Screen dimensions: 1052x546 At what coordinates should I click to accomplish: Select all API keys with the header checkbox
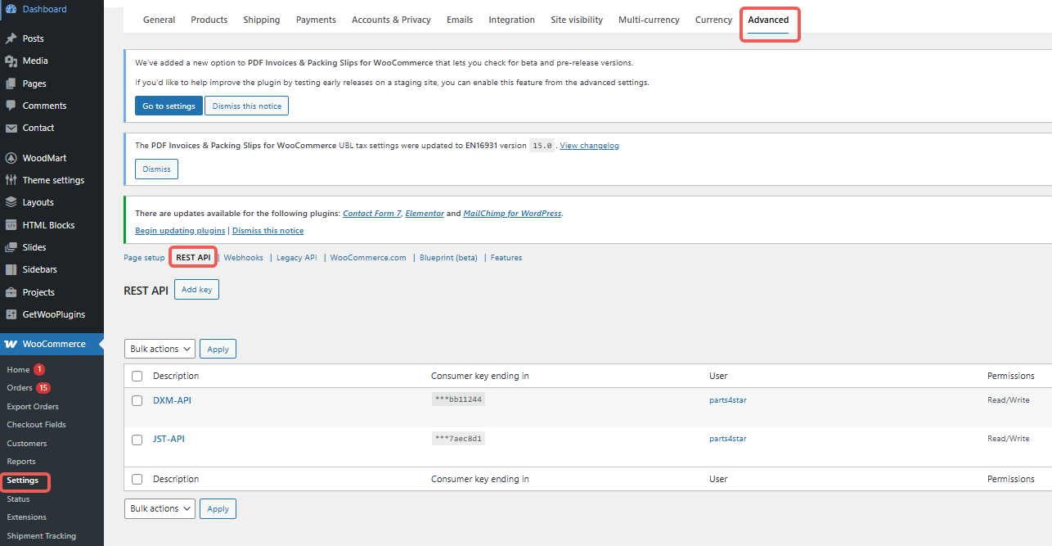(x=137, y=375)
